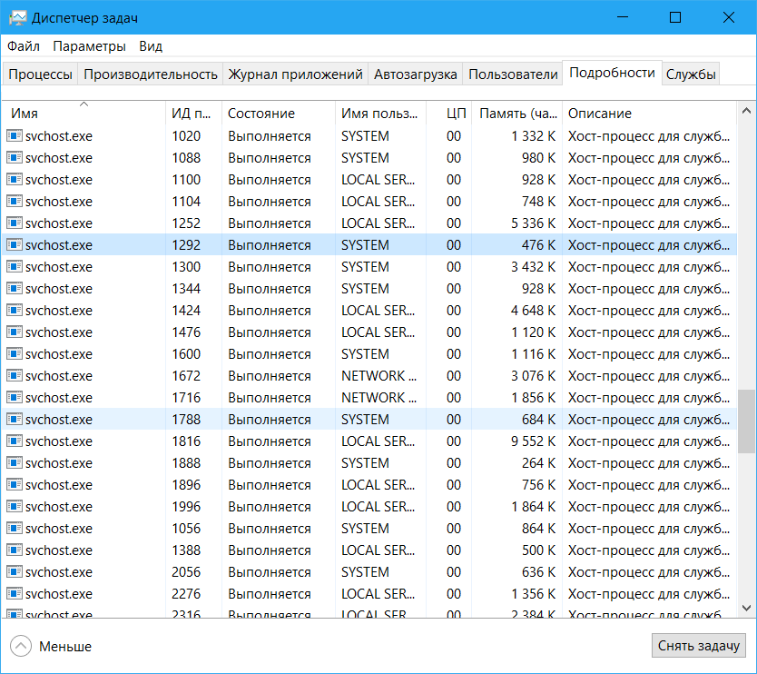Sort by the Имя польз... column header
This screenshot has width=757, height=674.
(x=380, y=113)
